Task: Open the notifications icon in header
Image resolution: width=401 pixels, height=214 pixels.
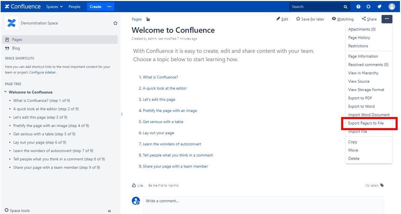Action: (379, 7)
